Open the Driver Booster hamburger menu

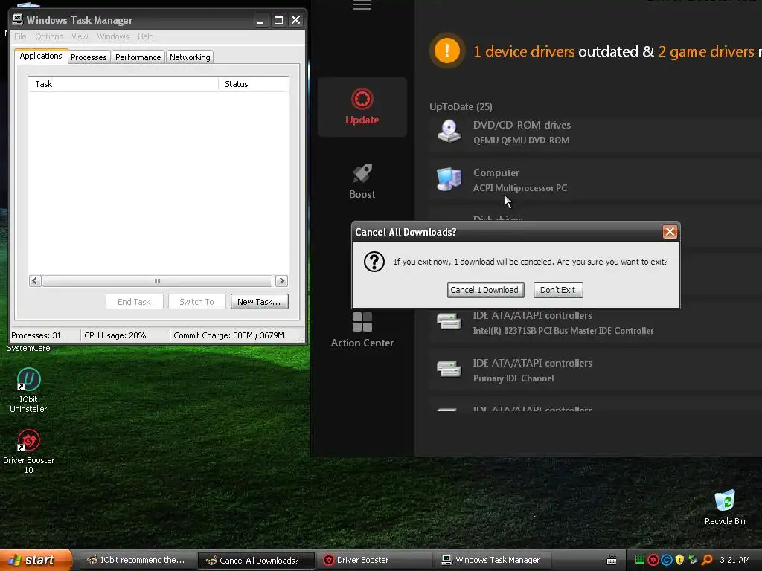pyautogui.click(x=362, y=5)
